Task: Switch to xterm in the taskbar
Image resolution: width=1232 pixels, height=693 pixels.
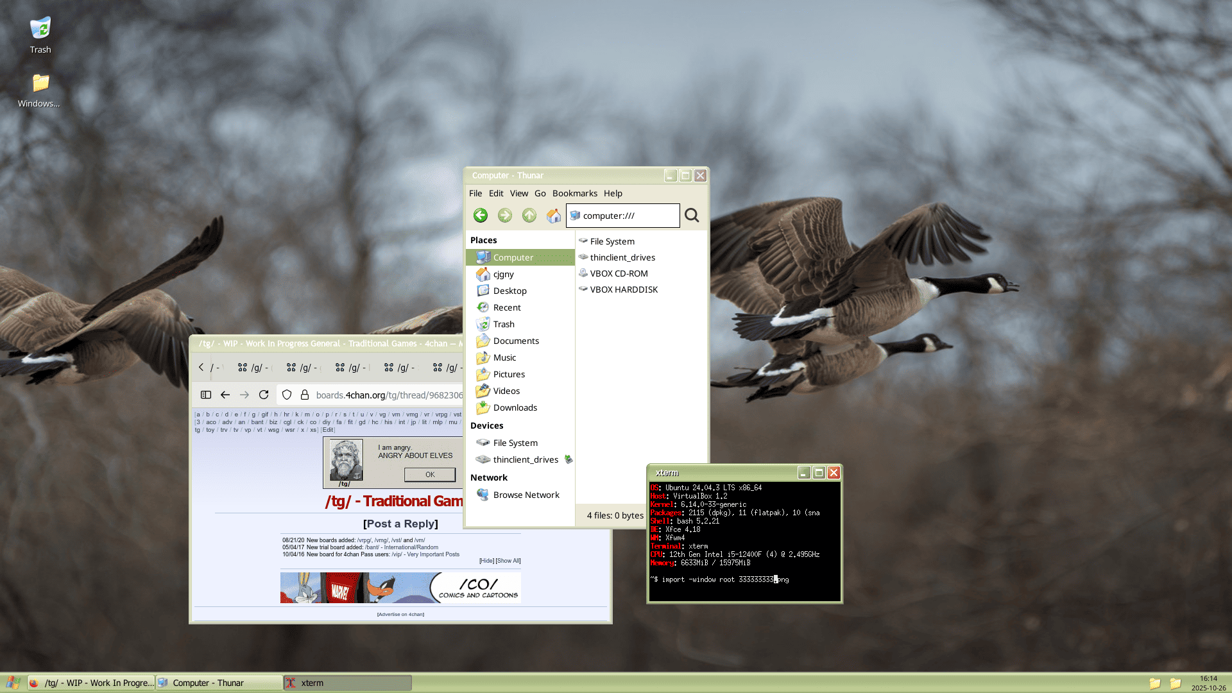Action: [x=346, y=683]
